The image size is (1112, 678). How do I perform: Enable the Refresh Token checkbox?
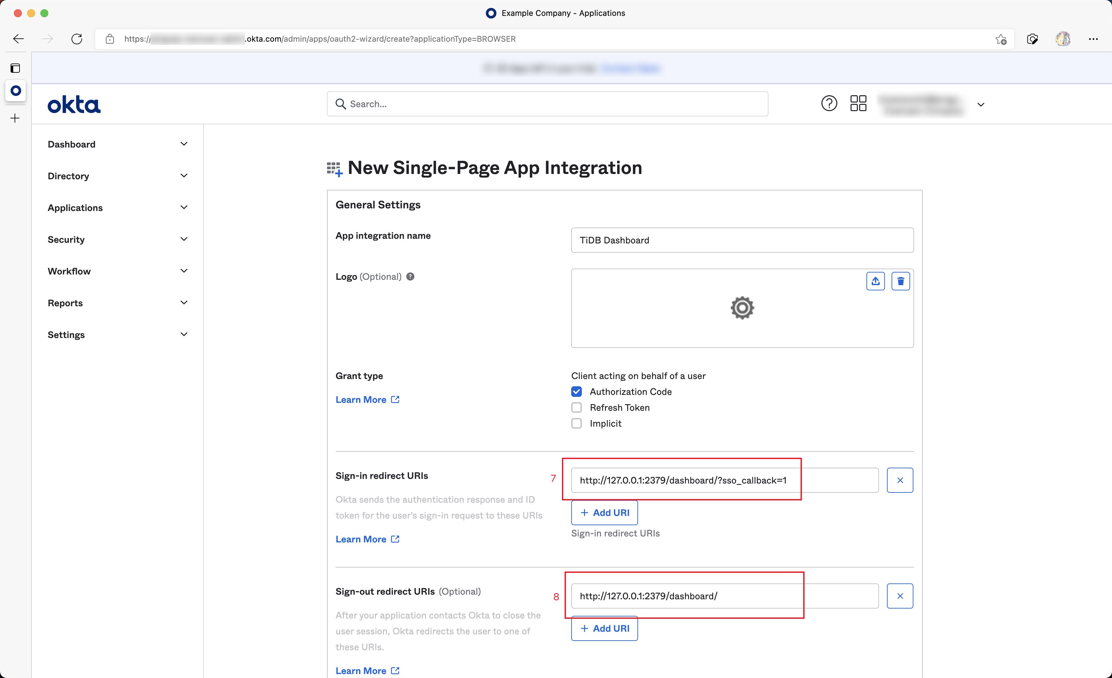[576, 407]
